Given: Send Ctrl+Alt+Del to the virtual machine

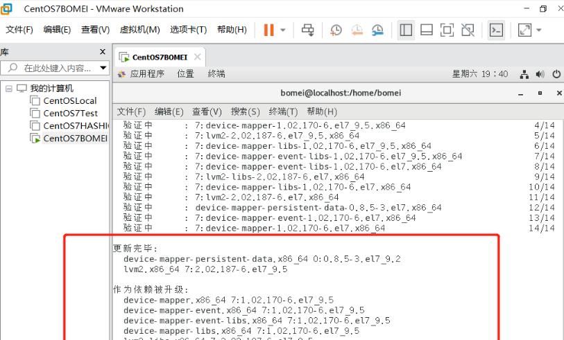Looking at the screenshot, I should tap(307, 30).
